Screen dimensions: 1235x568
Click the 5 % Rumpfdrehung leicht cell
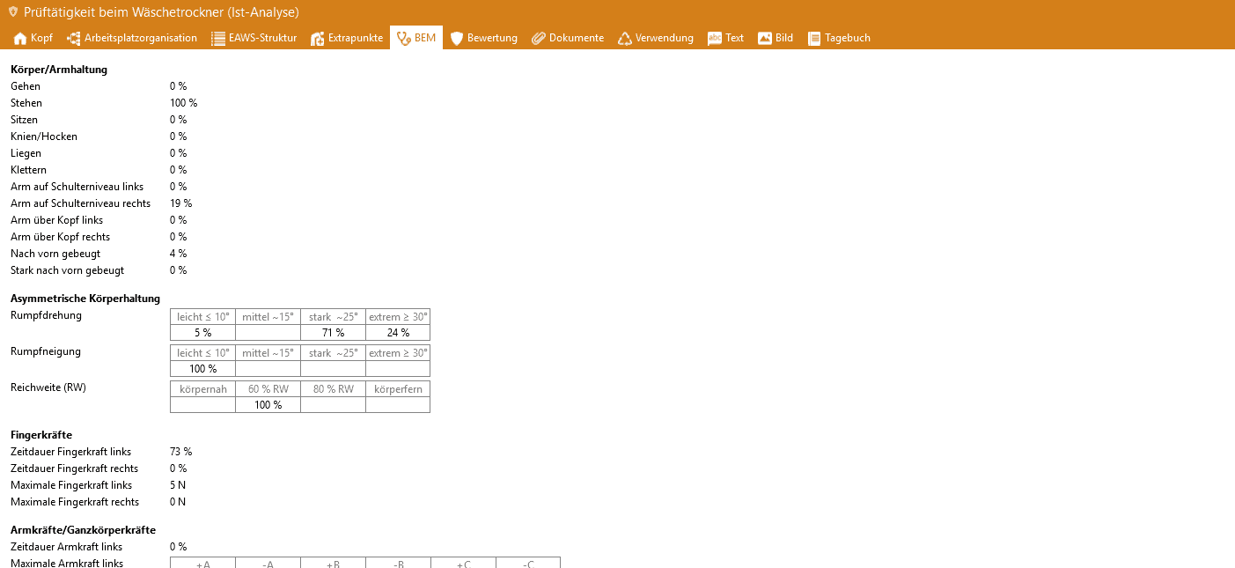pos(202,333)
